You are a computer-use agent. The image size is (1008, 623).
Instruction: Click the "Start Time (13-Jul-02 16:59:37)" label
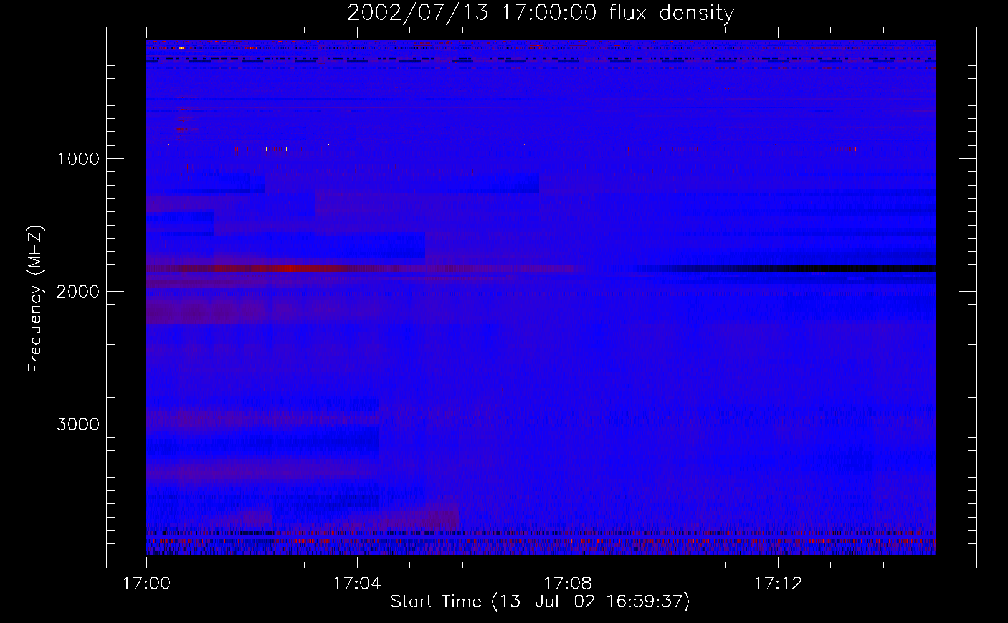[x=540, y=602]
